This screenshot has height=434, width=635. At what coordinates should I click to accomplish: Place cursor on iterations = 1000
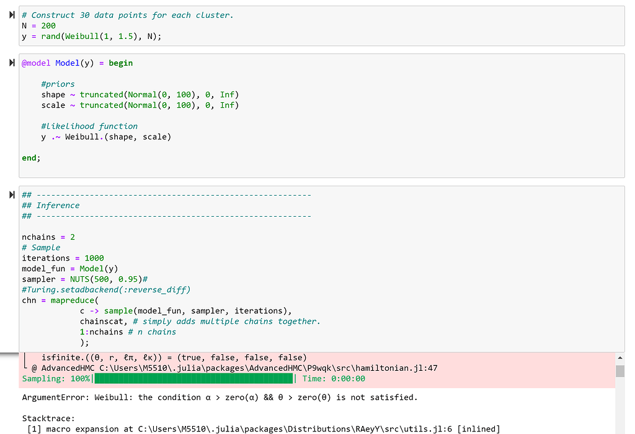(62, 258)
